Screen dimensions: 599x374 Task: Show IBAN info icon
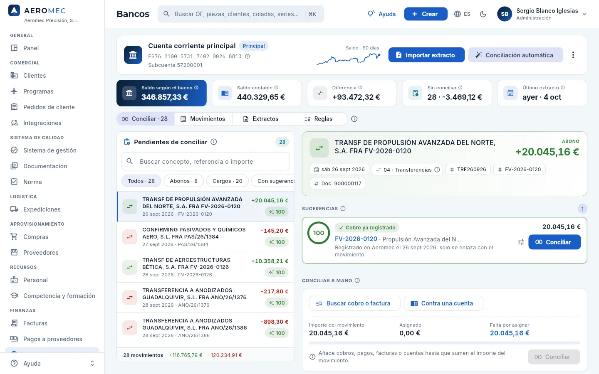click(248, 57)
